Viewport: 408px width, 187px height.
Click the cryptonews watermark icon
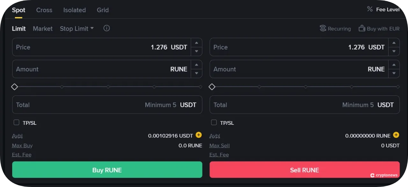tap(372, 175)
